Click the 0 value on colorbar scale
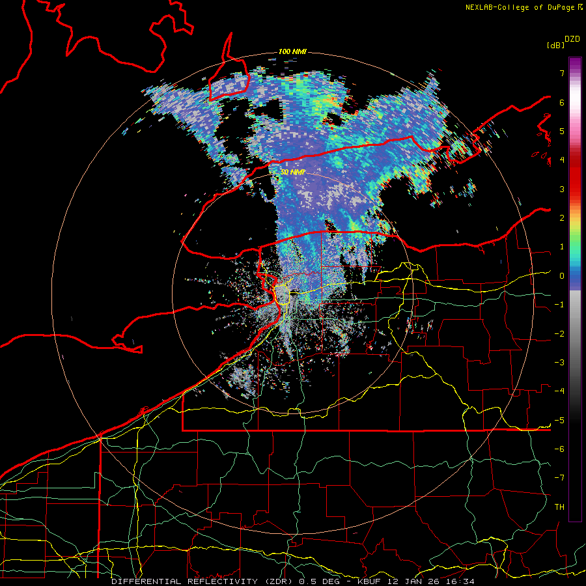The image size is (586, 586). click(x=562, y=276)
